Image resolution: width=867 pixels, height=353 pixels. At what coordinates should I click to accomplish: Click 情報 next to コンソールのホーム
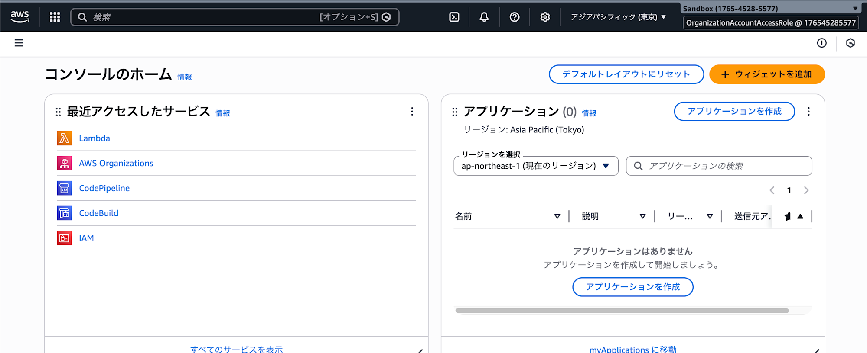pos(185,77)
